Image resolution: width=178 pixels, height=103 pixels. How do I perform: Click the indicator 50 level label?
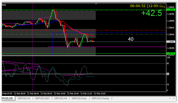[x=168, y=74]
